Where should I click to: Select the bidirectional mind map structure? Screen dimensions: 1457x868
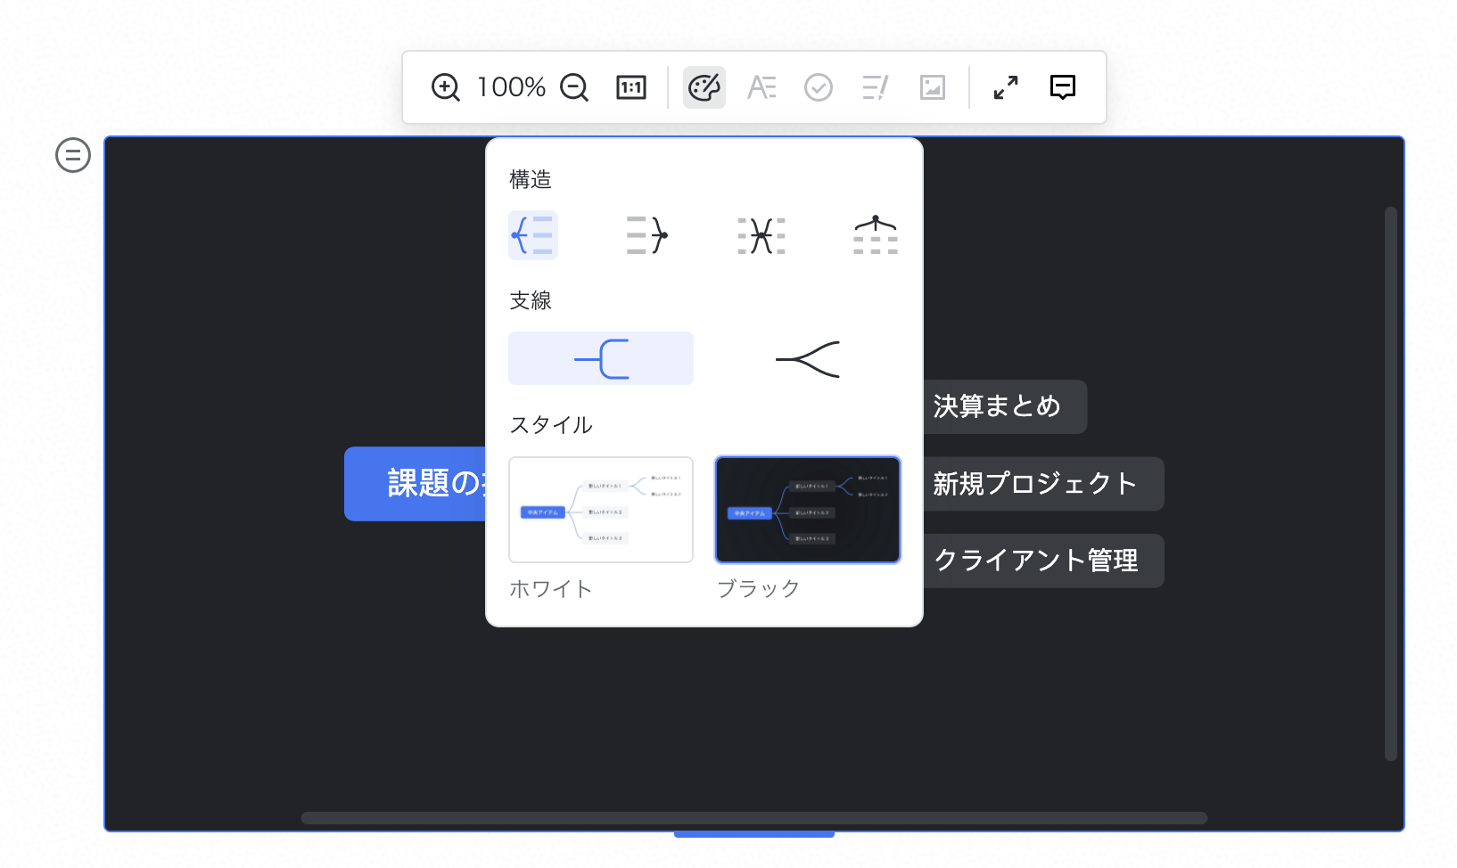click(x=761, y=235)
